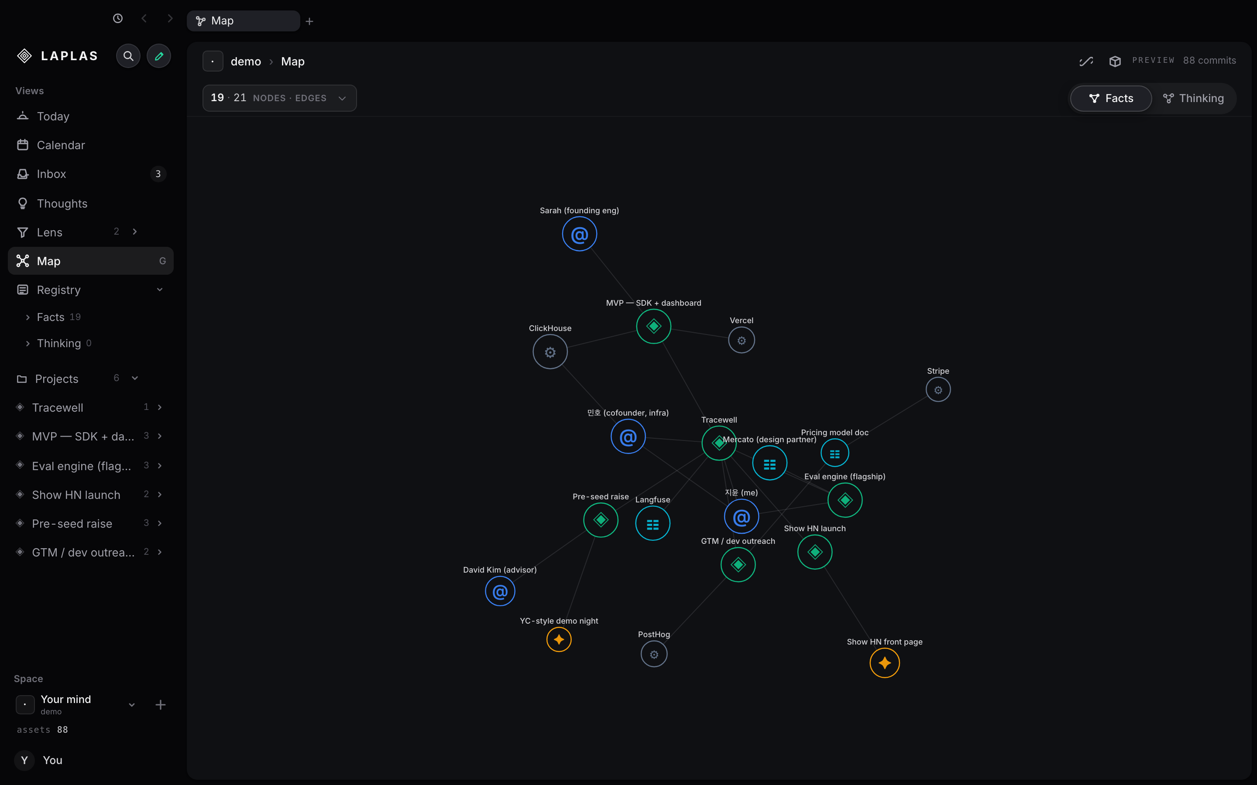Image resolution: width=1257 pixels, height=785 pixels.
Task: Select the 지윤 (me) person node
Action: tap(741, 517)
